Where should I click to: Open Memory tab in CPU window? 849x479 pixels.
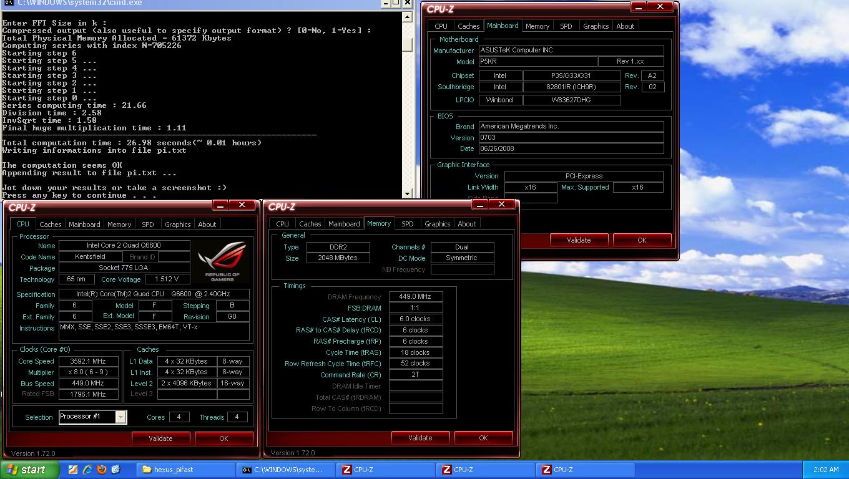[x=119, y=225]
